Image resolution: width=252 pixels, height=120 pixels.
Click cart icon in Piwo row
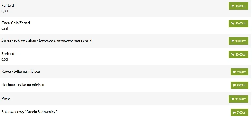click(x=232, y=99)
